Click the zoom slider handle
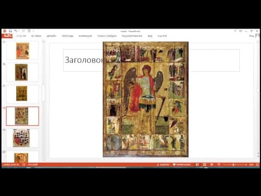This screenshot has height=196, width=261. tap(233, 164)
